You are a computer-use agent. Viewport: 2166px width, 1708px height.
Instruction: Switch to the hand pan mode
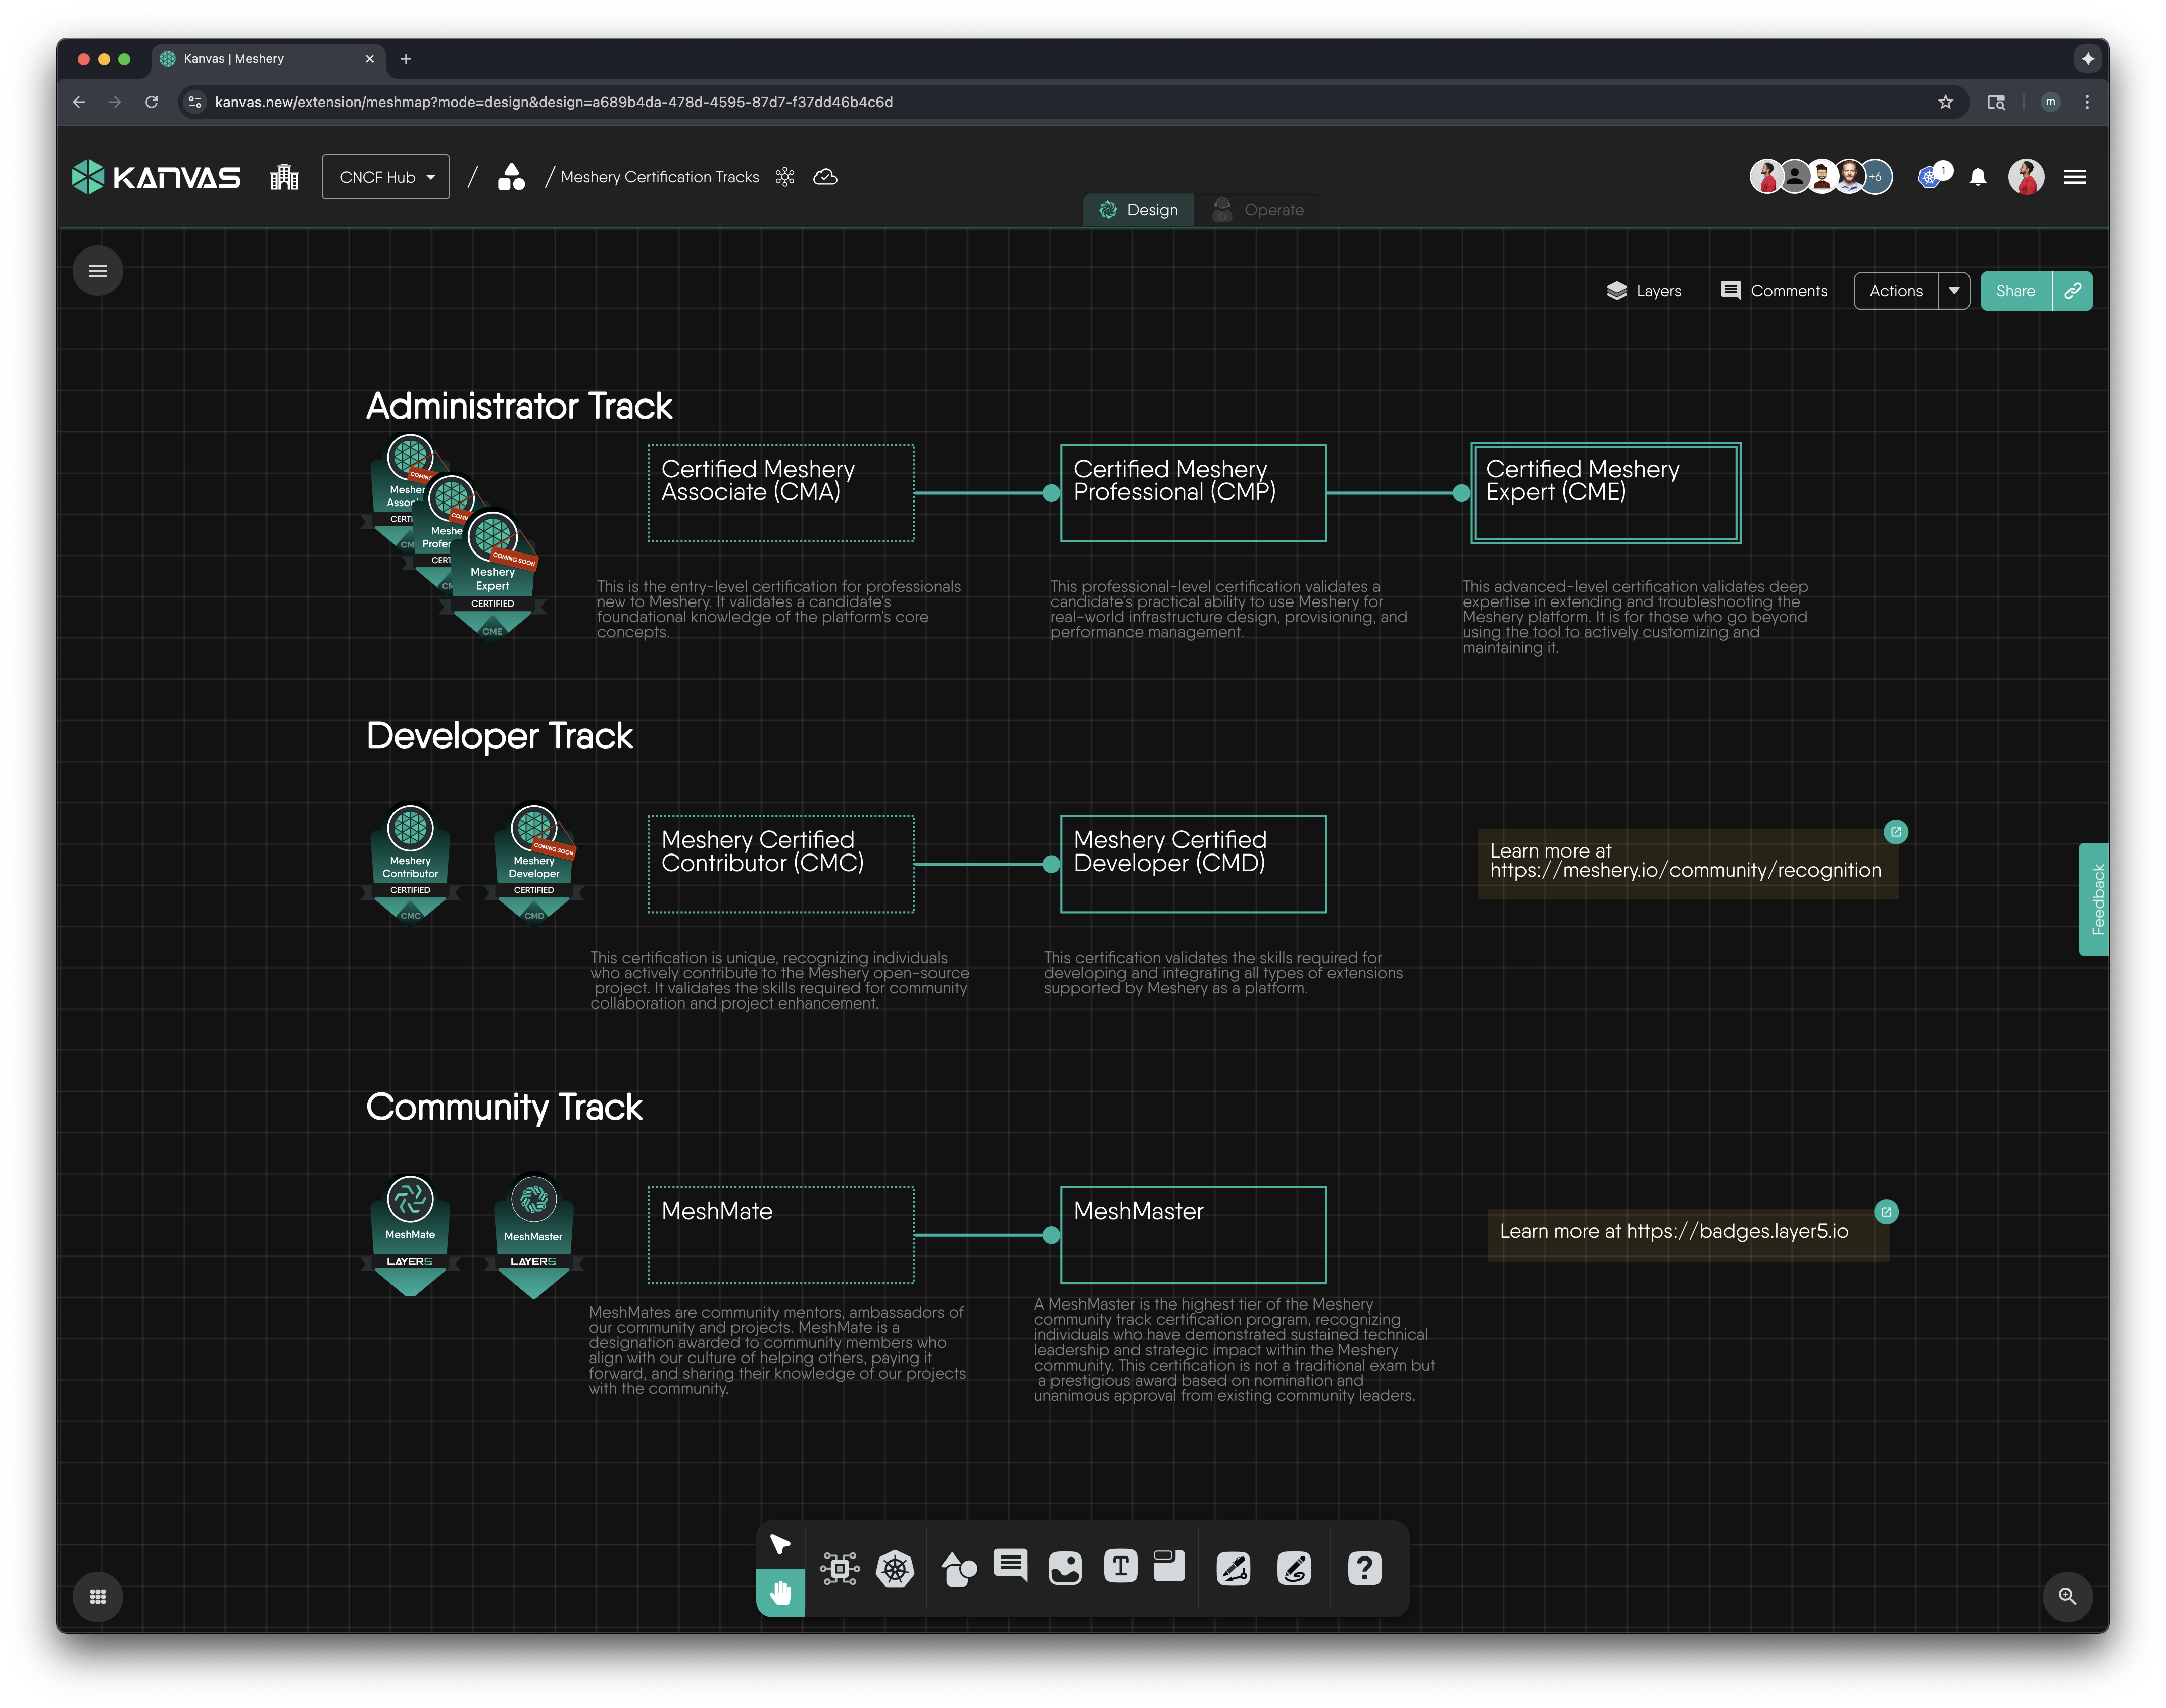point(780,1592)
